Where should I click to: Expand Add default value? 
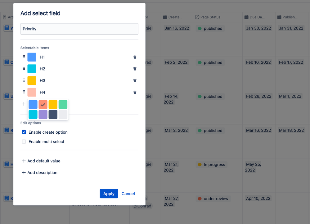(41, 161)
